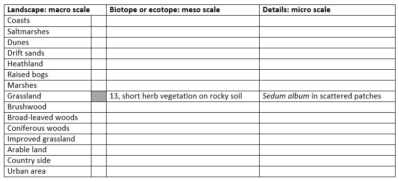Tick the box beside Raised bogs
The image size is (399, 181).
(x=99, y=75)
